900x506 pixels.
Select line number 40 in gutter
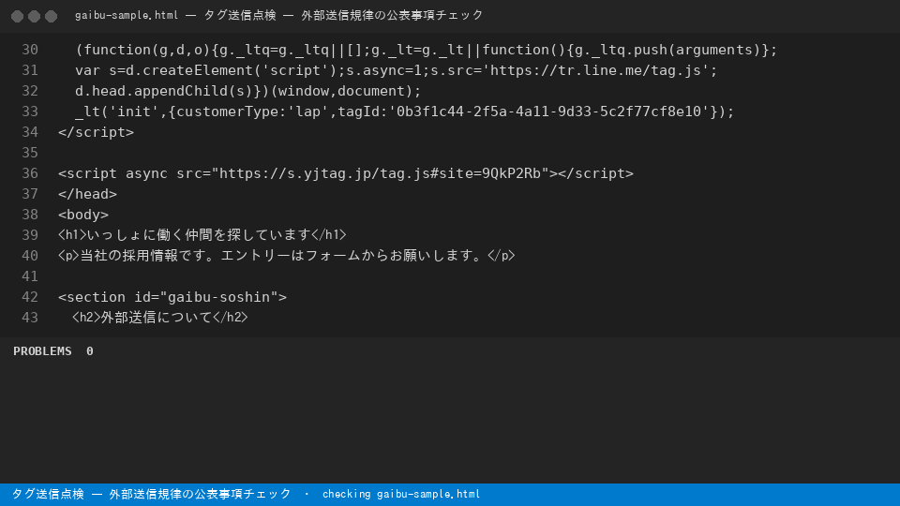click(x=30, y=256)
